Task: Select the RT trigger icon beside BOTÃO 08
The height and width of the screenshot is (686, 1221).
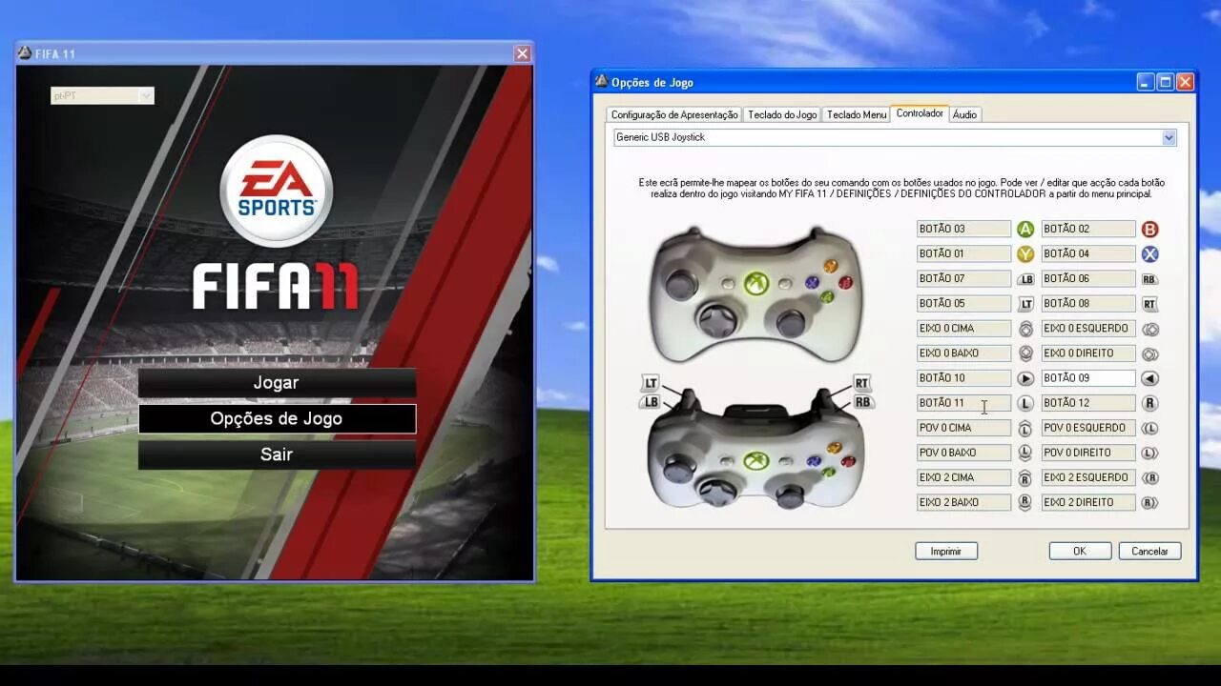Action: pyautogui.click(x=1149, y=304)
